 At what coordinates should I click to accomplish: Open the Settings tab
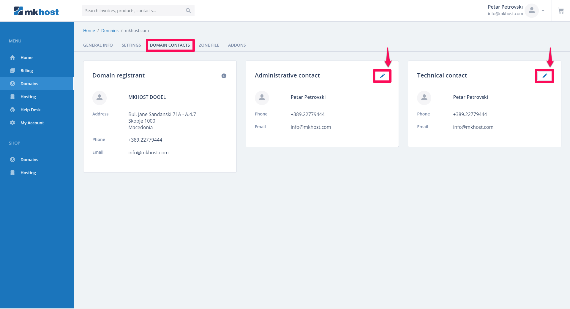point(131,45)
